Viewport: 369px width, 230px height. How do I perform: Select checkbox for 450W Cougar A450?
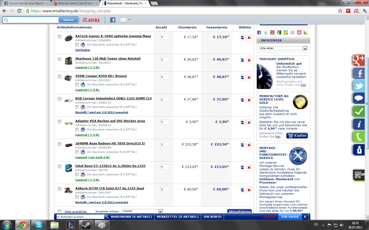(x=59, y=76)
